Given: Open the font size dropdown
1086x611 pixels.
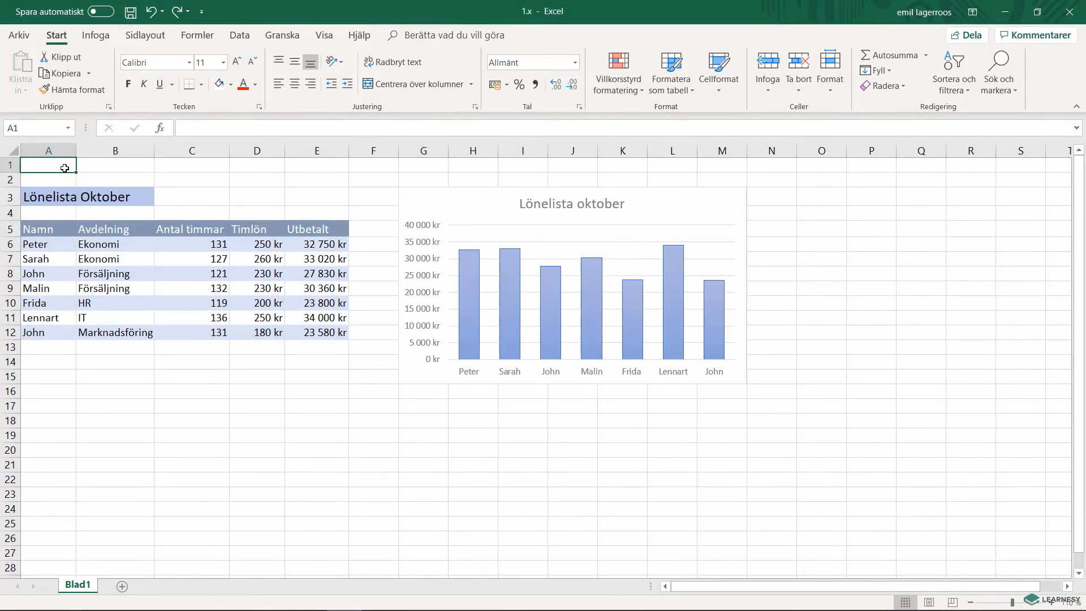Looking at the screenshot, I should pyautogui.click(x=223, y=62).
